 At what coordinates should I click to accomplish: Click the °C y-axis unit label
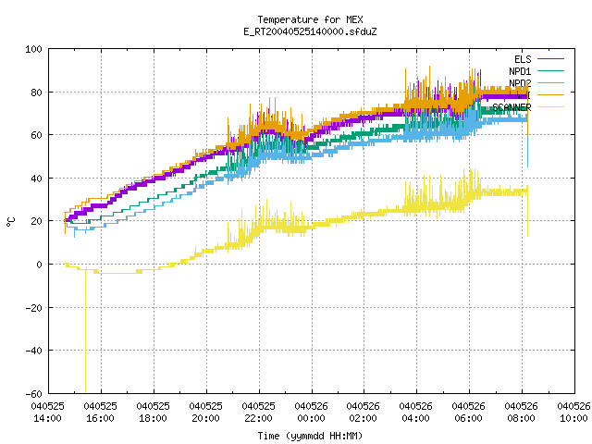pyautogui.click(x=10, y=222)
